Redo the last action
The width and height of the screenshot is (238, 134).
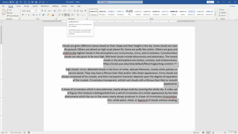point(25,2)
